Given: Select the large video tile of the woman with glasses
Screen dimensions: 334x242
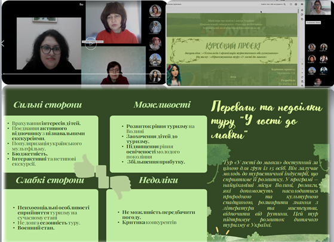Looking at the screenshot, I should click(x=49, y=44).
